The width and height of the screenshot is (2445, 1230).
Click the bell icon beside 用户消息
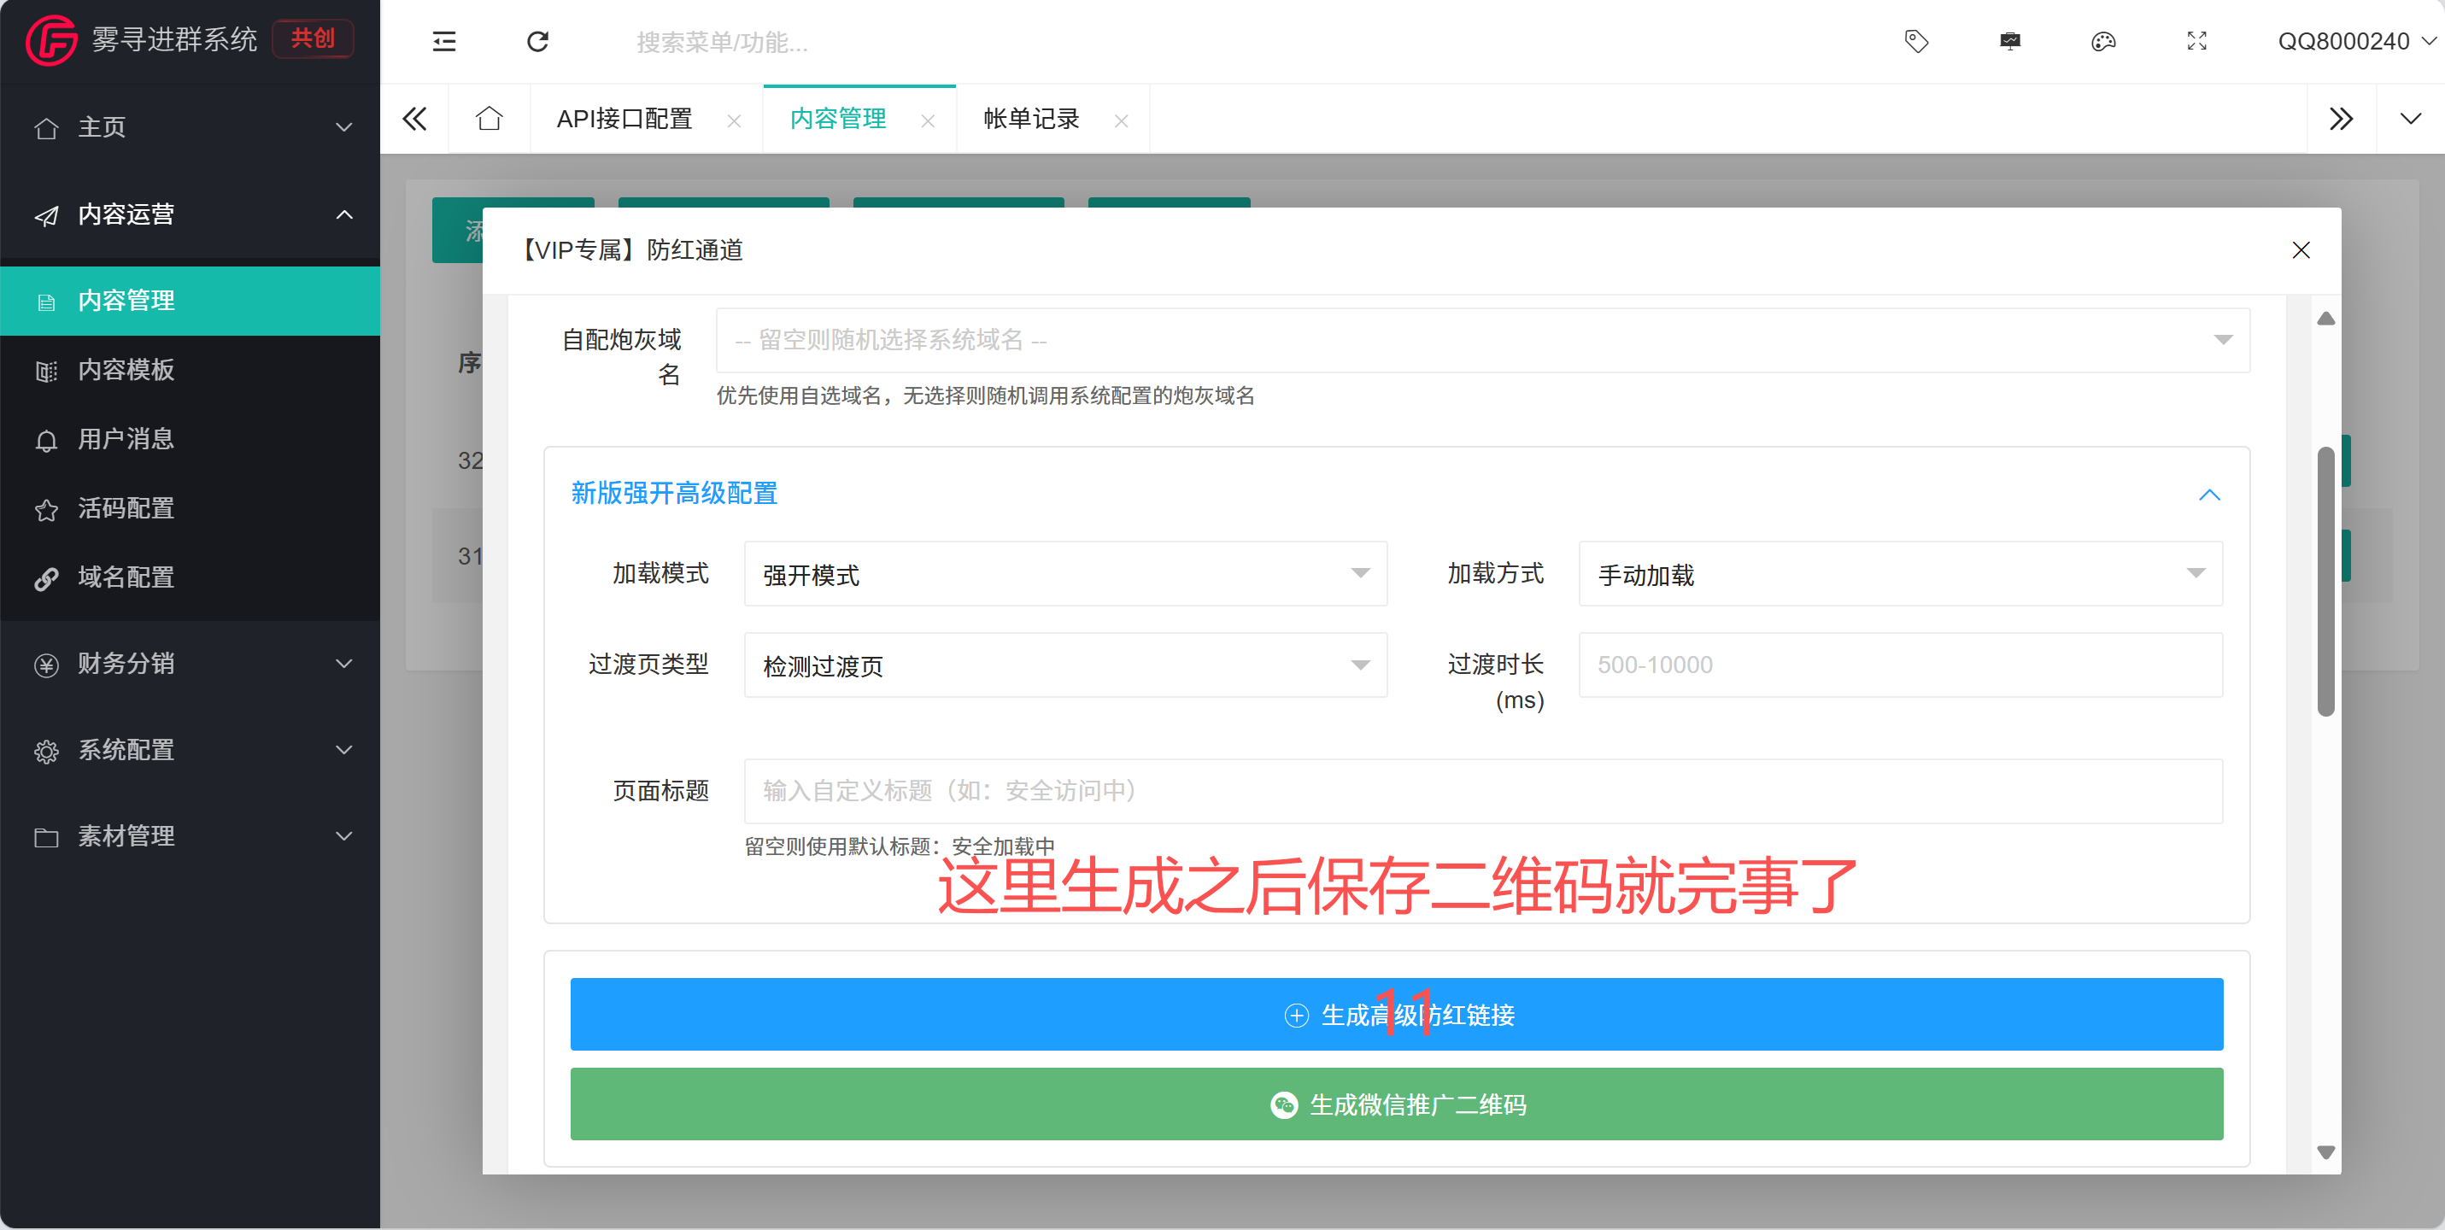pos(45,441)
